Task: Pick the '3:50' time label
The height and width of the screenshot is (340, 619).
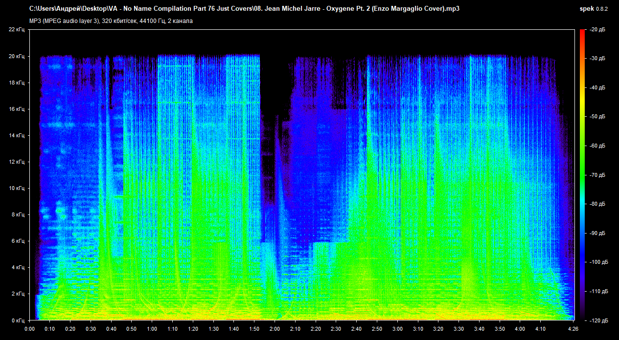Action: tap(500, 329)
